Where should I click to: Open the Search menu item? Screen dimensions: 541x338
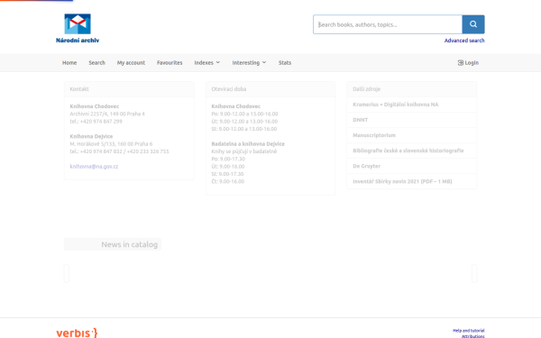click(x=96, y=63)
